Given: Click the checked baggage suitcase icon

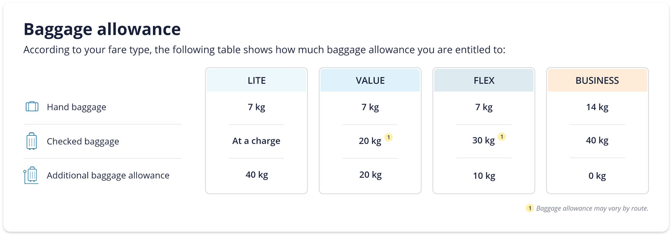Looking at the screenshot, I should click(x=31, y=141).
